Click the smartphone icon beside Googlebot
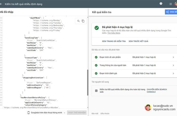The image size is (177, 116). (x=29, y=113)
